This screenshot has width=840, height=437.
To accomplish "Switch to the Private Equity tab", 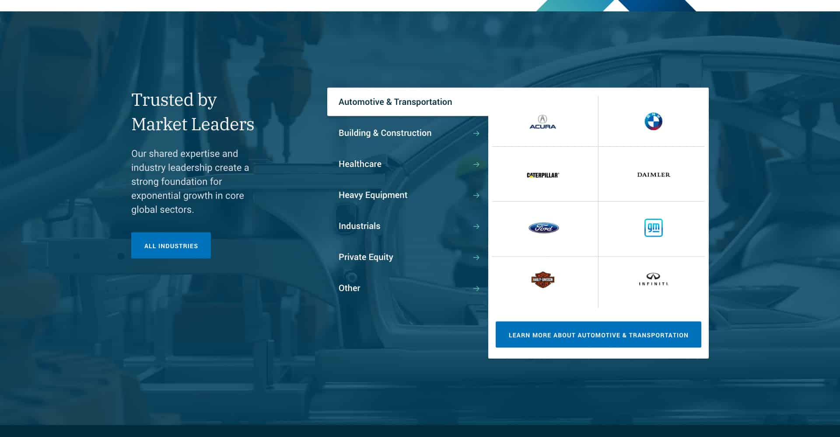I will 408,257.
